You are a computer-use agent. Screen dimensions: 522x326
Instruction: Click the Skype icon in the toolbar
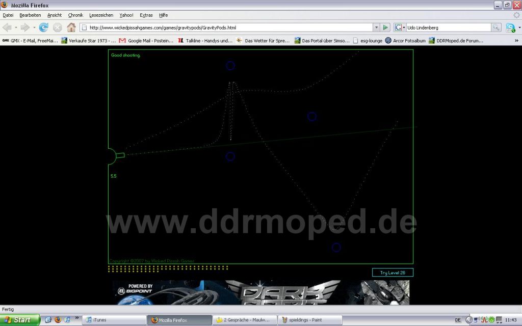[510, 28]
